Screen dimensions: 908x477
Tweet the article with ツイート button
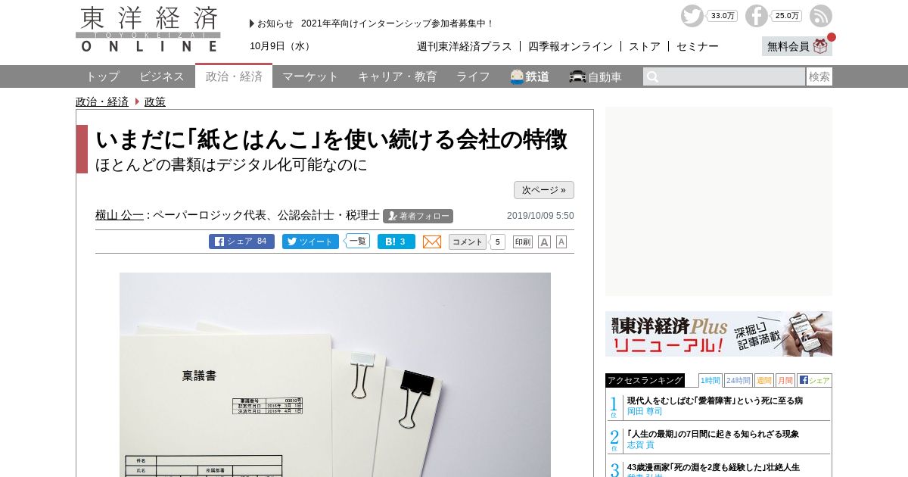(310, 242)
